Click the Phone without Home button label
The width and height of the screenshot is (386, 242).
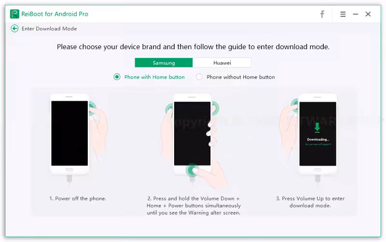240,77
